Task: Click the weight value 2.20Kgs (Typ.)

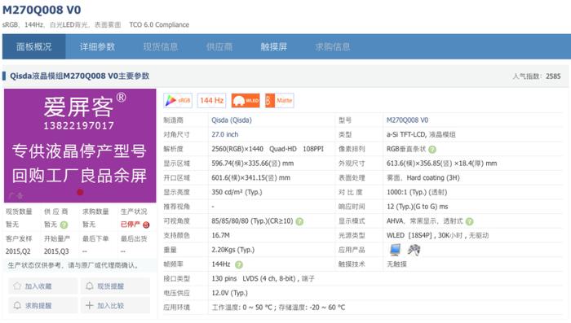Action: tap(233, 250)
